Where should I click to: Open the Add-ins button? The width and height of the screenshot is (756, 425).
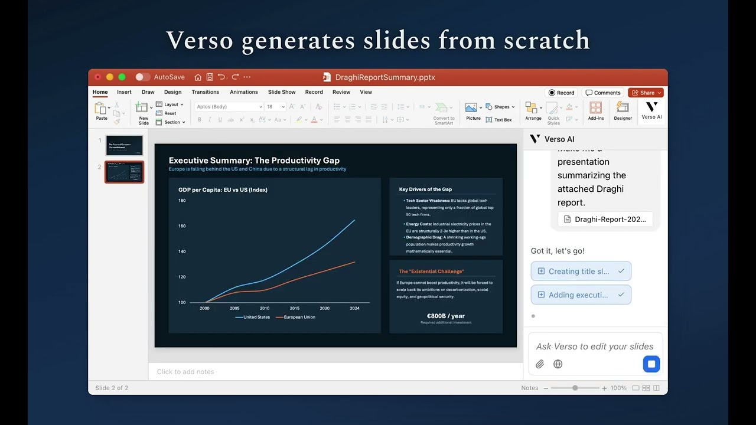[x=596, y=112]
